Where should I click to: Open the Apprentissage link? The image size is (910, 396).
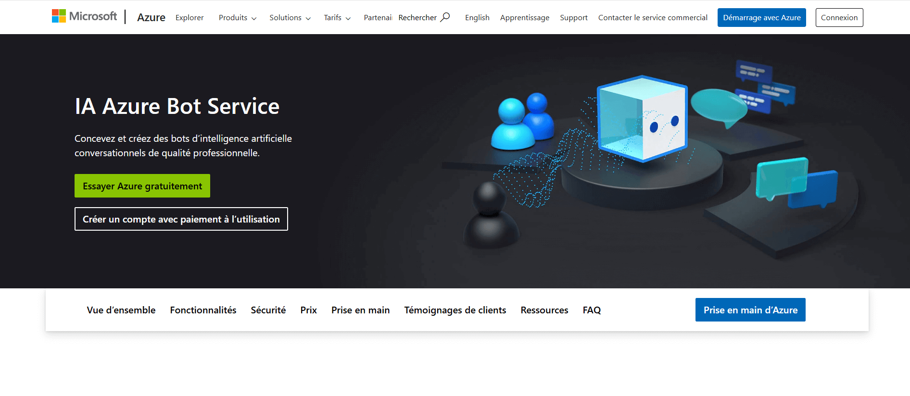524,18
